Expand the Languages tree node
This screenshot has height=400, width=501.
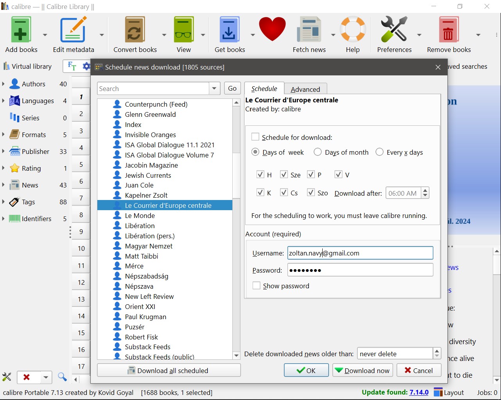pos(4,101)
